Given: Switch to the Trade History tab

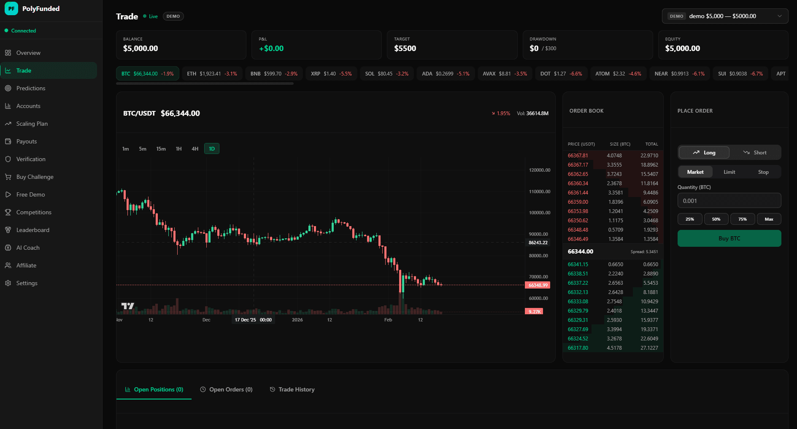Looking at the screenshot, I should 292,389.
